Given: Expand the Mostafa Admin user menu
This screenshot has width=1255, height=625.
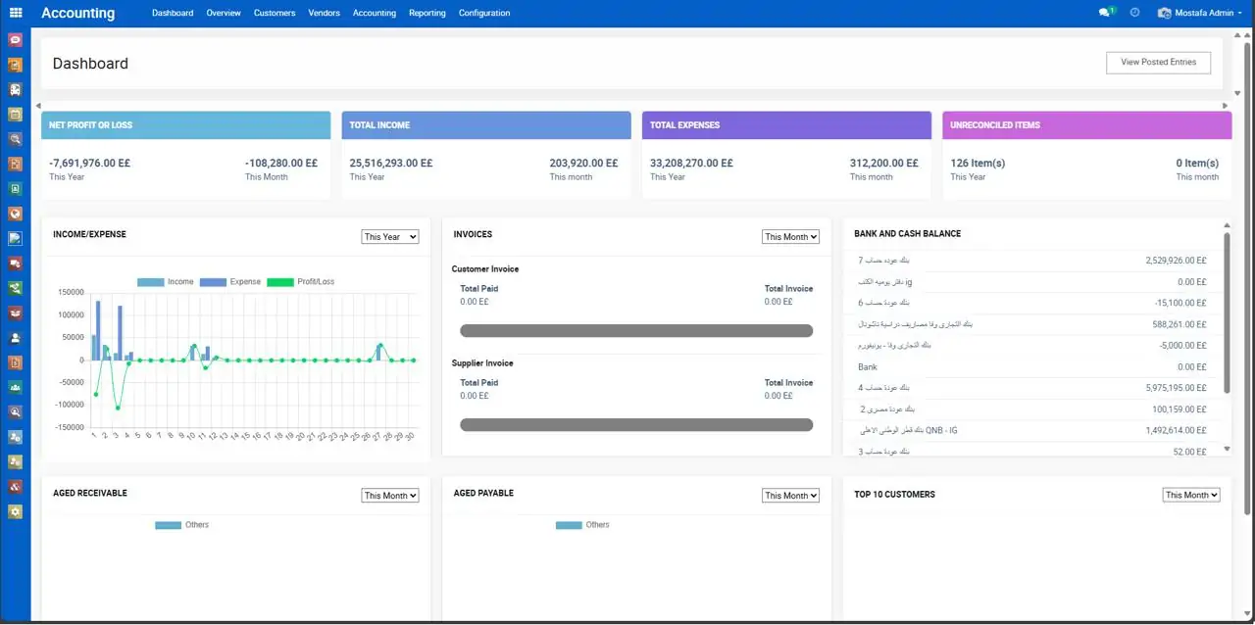Looking at the screenshot, I should 1203,13.
